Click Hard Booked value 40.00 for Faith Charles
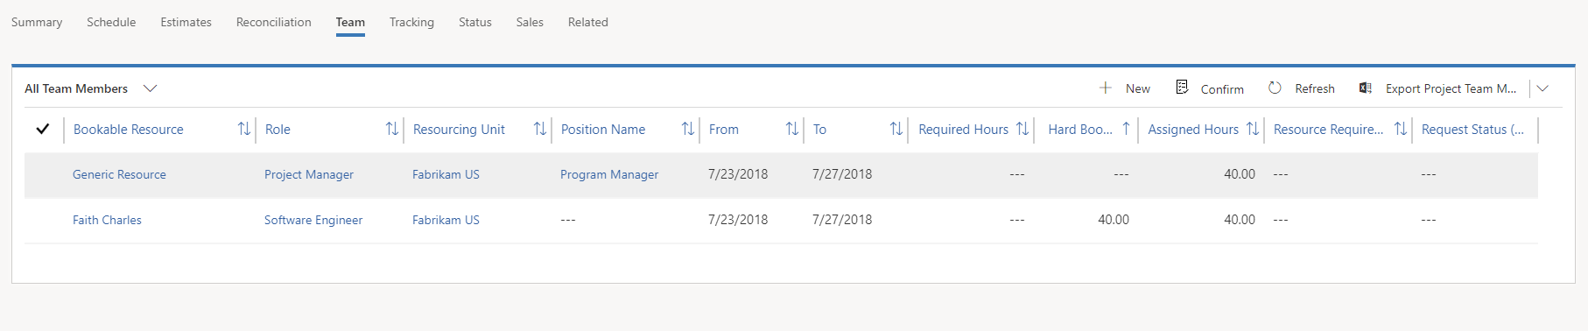Screen dimensions: 1588x331 1114,220
